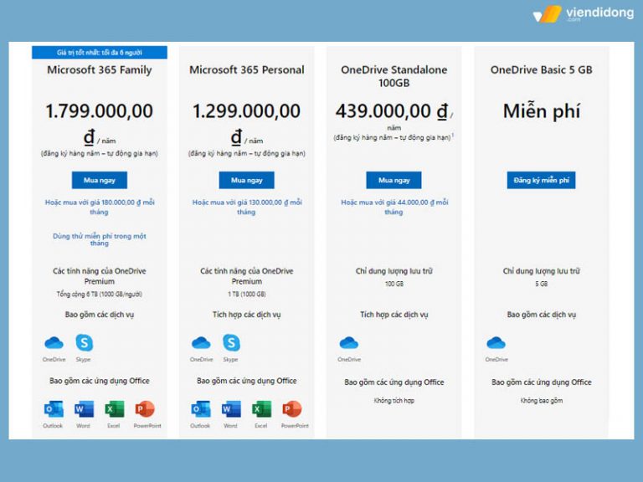
Task: Click Dùng thử miễn phí trong một tháng link
Action: tap(100, 239)
